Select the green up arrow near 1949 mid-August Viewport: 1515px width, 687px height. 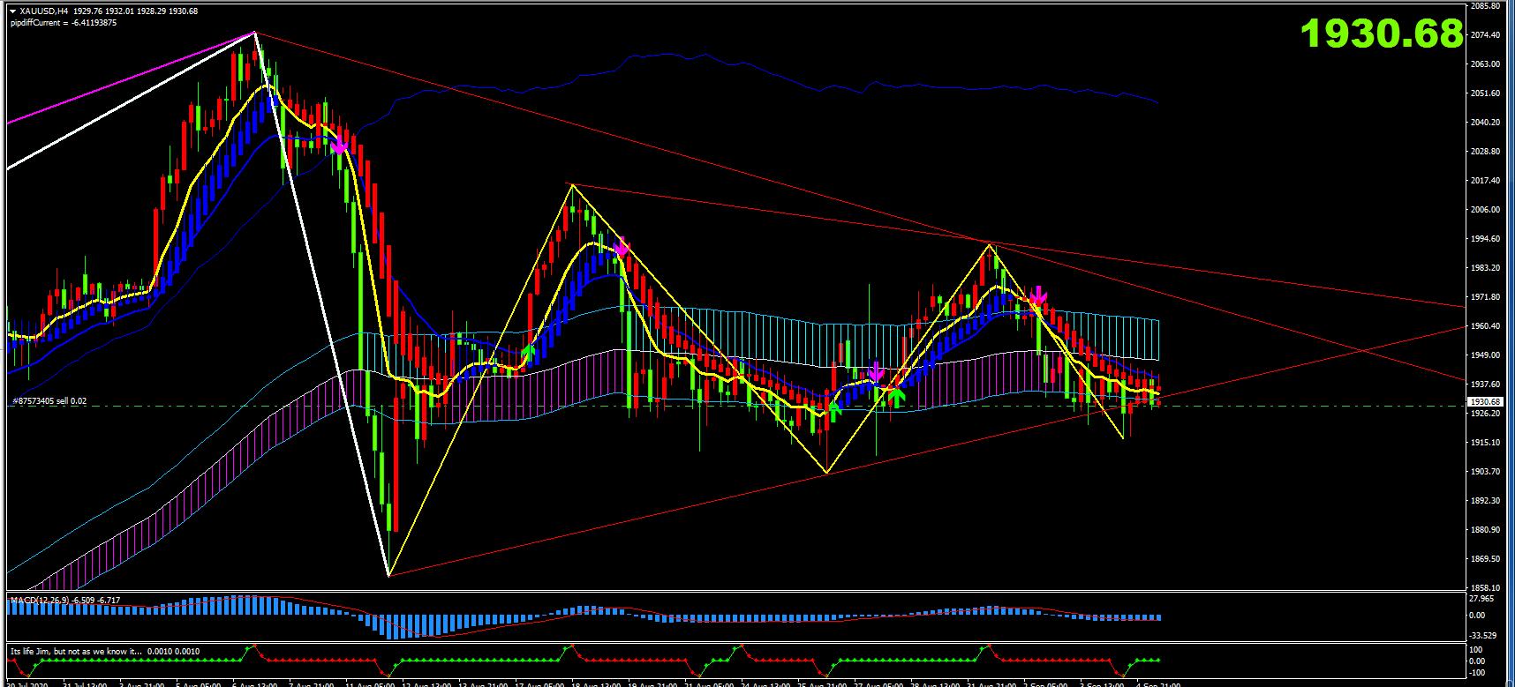point(528,354)
